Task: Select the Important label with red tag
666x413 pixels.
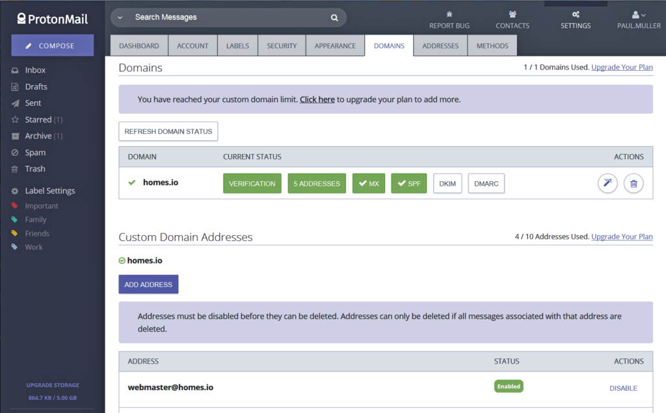Action: [x=41, y=206]
